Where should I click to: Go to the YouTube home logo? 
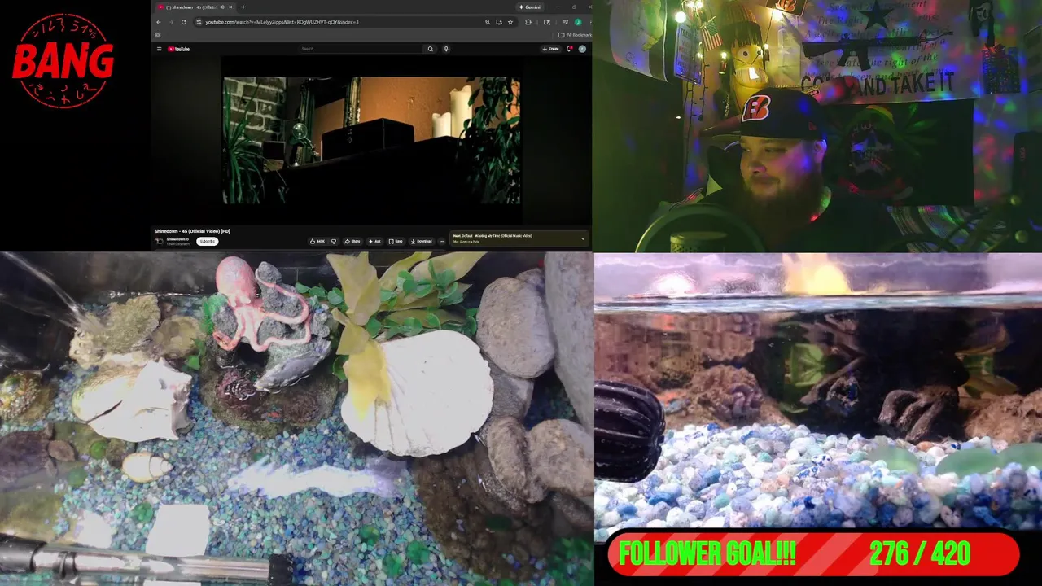click(178, 49)
